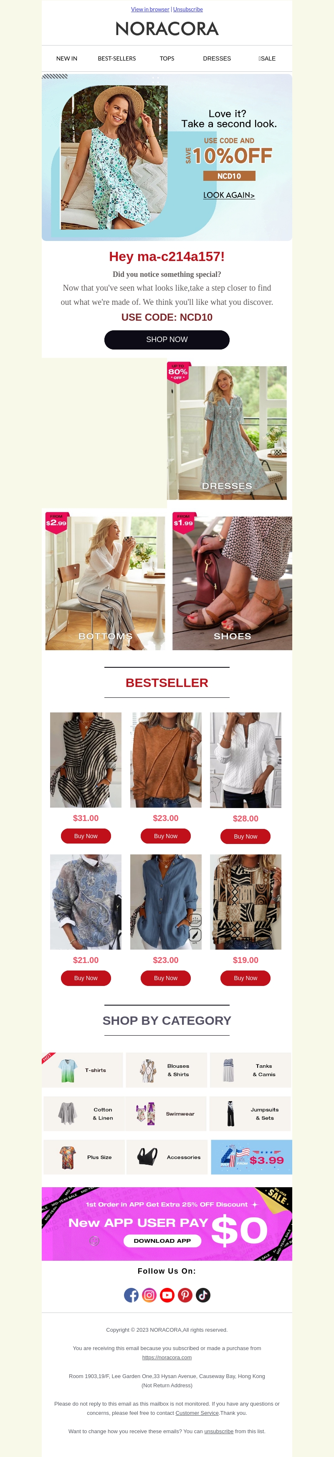
Task: Select the Swimwear category tile
Action: click(x=166, y=1114)
